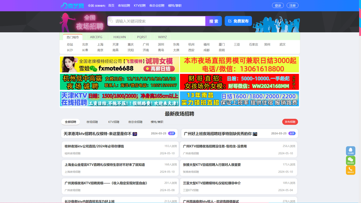Select the ABCDFG city tab

click(96, 37)
